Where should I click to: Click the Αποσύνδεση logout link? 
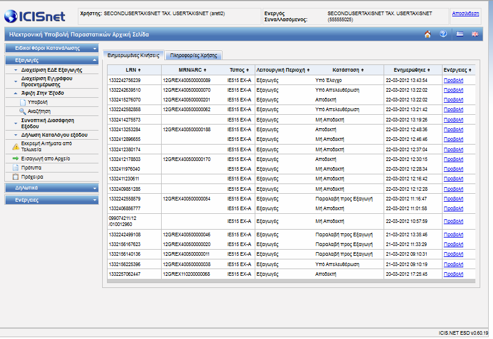tap(465, 13)
